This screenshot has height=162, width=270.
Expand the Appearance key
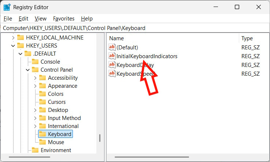pyautogui.click(x=35, y=86)
